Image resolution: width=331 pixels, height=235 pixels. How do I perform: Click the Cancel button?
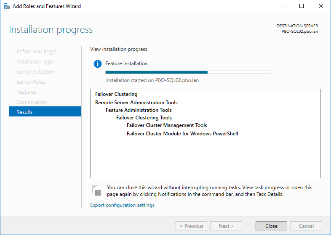coord(306,226)
